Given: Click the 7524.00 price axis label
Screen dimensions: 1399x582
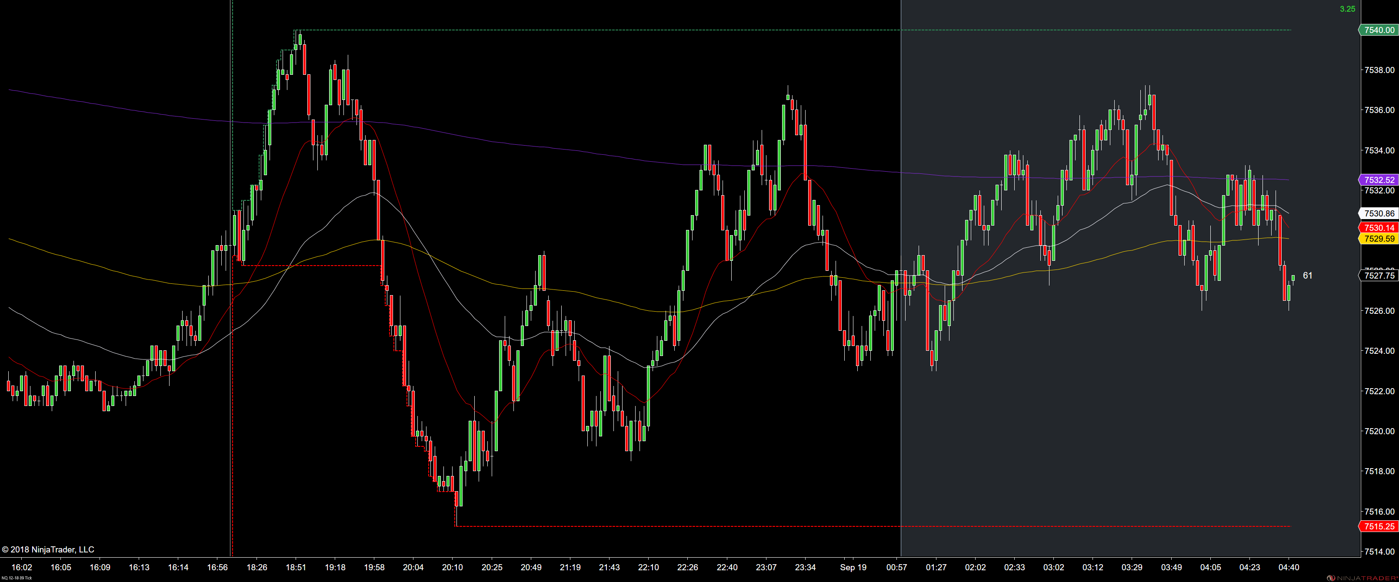Looking at the screenshot, I should tap(1379, 351).
